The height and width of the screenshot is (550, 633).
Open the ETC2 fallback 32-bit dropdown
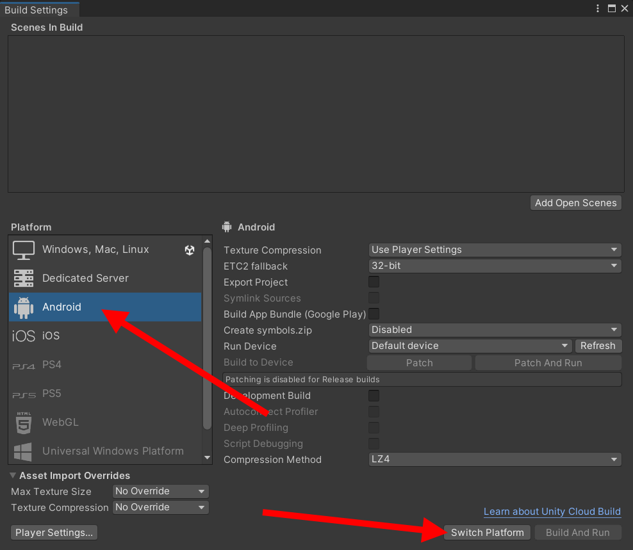tap(495, 266)
